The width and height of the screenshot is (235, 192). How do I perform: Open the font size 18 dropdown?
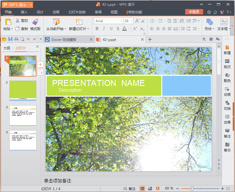pyautogui.click(x=132, y=21)
